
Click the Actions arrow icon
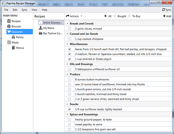[68, 16]
